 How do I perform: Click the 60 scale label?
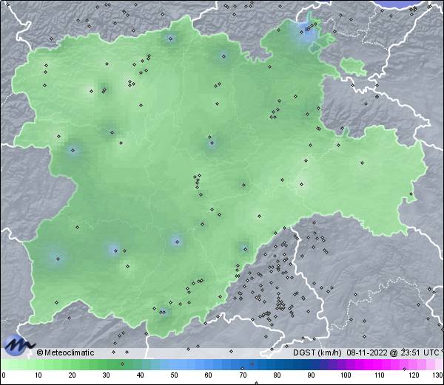[208, 375]
